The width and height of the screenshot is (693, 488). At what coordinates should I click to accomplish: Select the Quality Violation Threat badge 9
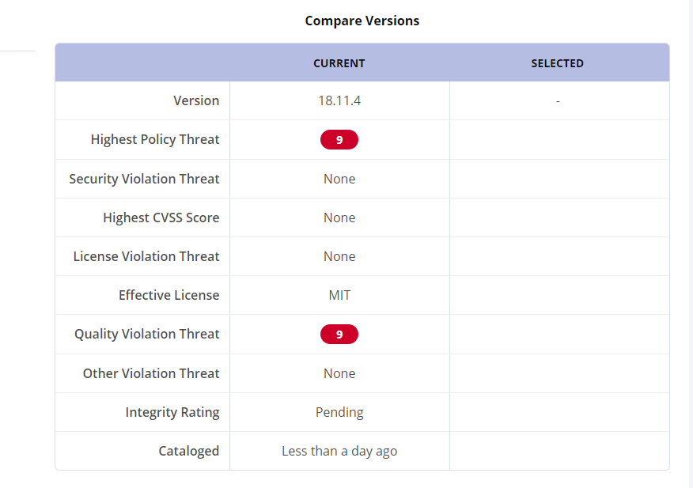point(339,334)
